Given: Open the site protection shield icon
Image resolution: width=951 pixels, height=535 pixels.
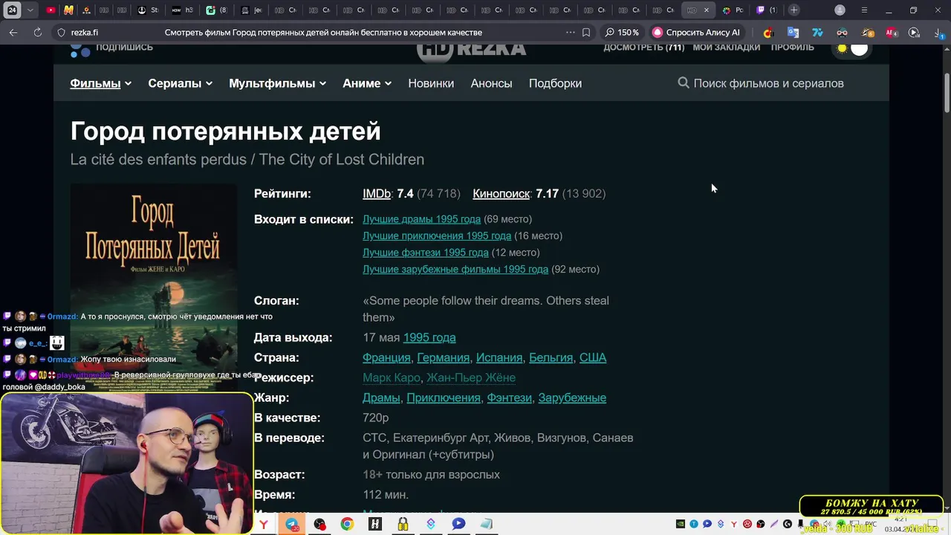Looking at the screenshot, I should tap(61, 33).
